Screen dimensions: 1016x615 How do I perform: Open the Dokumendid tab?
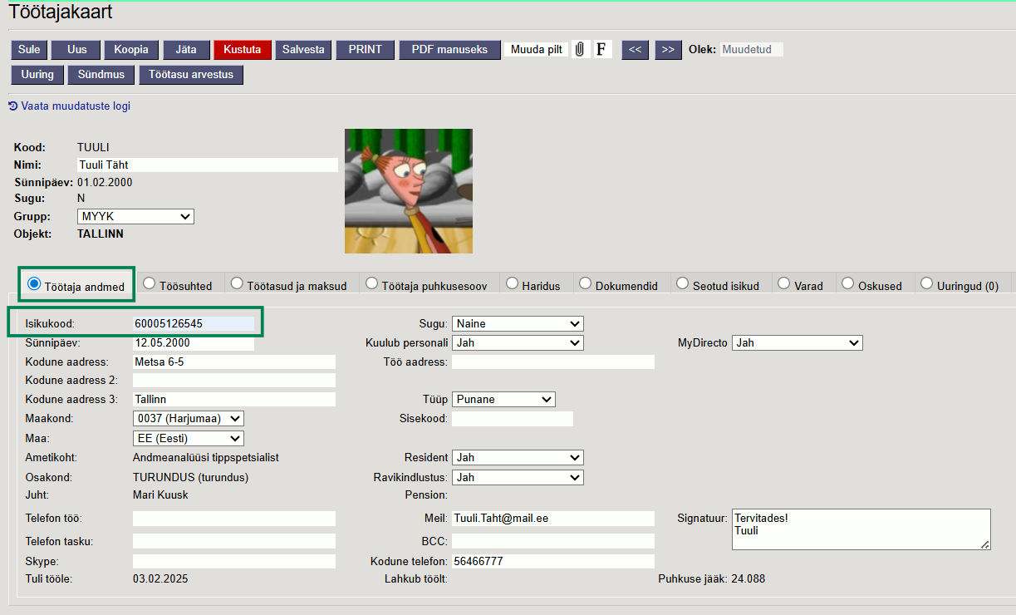585,283
